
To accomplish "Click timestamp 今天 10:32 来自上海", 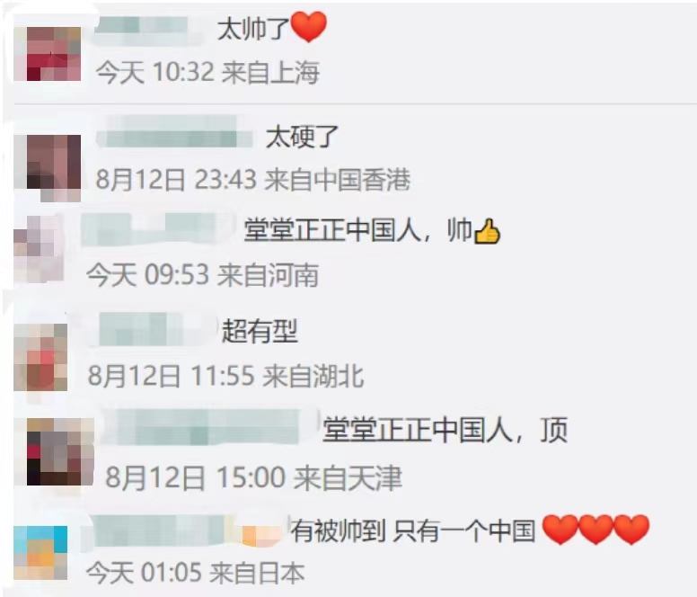I will pyautogui.click(x=207, y=72).
